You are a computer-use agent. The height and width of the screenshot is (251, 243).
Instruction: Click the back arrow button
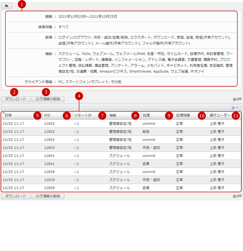tap(6, 6)
